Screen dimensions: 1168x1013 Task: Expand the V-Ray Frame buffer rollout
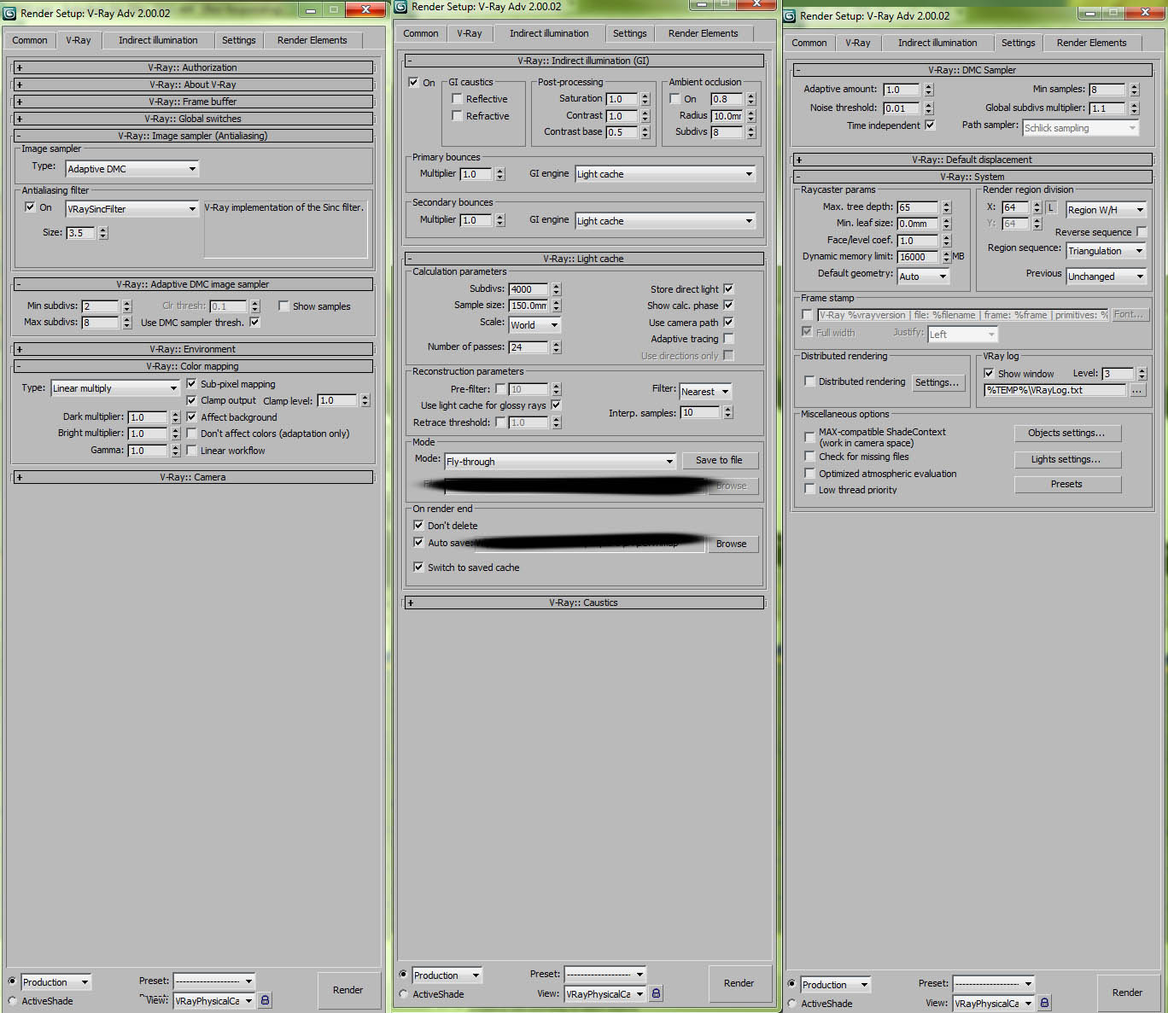coord(193,102)
